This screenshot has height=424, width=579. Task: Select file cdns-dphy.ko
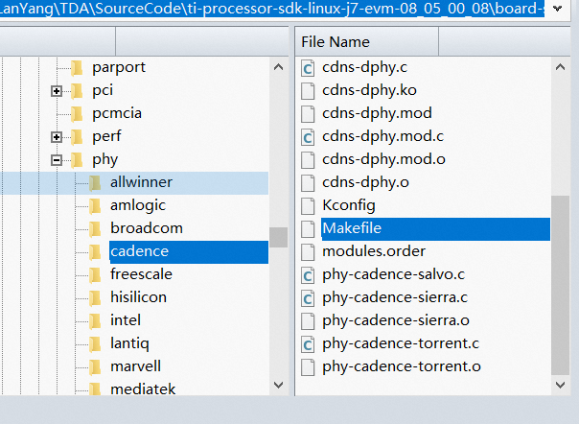tap(369, 90)
